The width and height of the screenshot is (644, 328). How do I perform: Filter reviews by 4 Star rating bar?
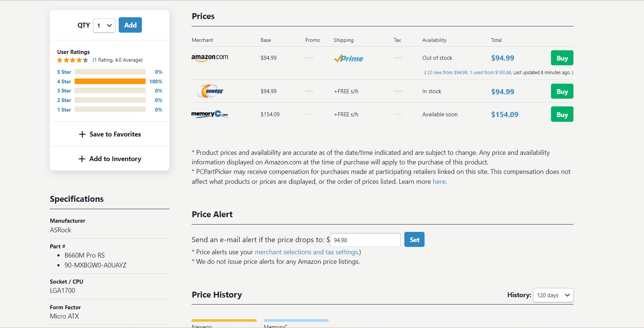click(110, 81)
